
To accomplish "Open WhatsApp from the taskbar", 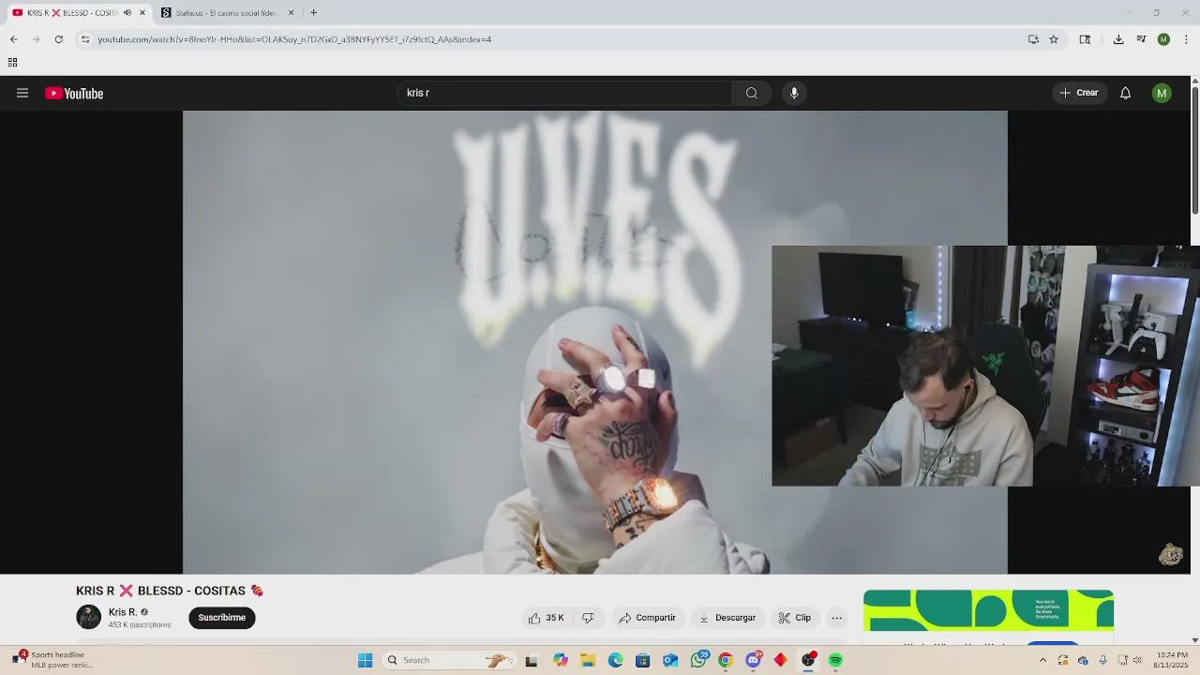I will (698, 660).
